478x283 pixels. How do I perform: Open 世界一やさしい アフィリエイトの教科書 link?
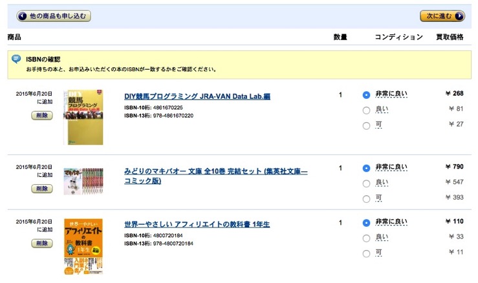197,224
